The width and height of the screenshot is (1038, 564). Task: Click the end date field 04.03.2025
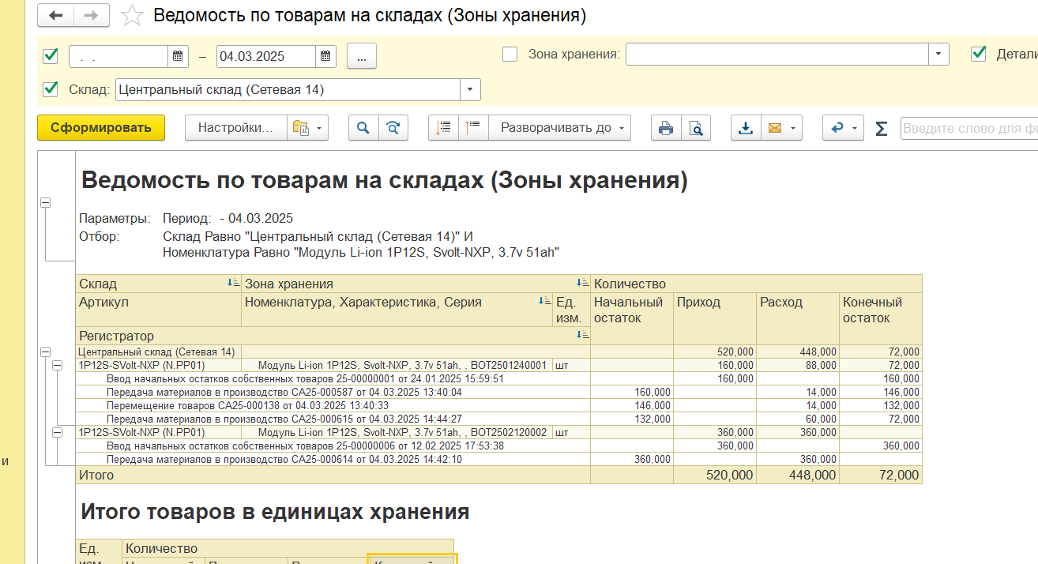pyautogui.click(x=266, y=56)
